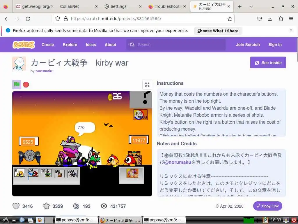Spawn the 5-coin Kirby unit

(x=19, y=173)
